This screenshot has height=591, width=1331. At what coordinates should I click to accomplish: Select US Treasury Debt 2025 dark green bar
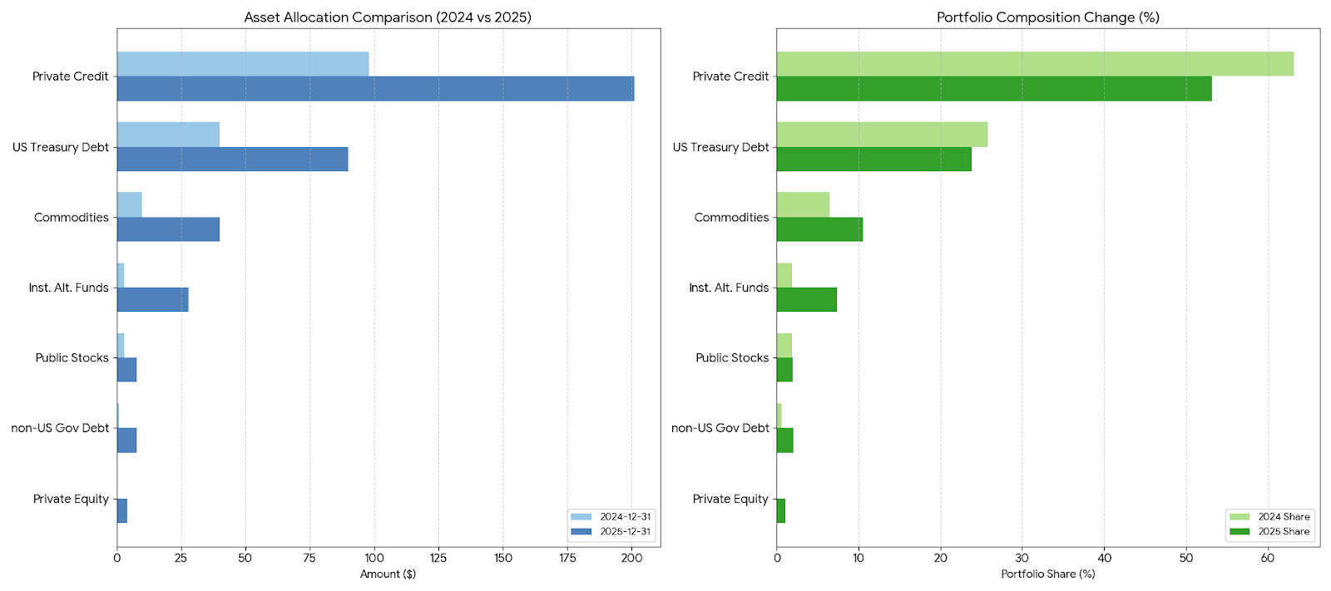point(873,160)
